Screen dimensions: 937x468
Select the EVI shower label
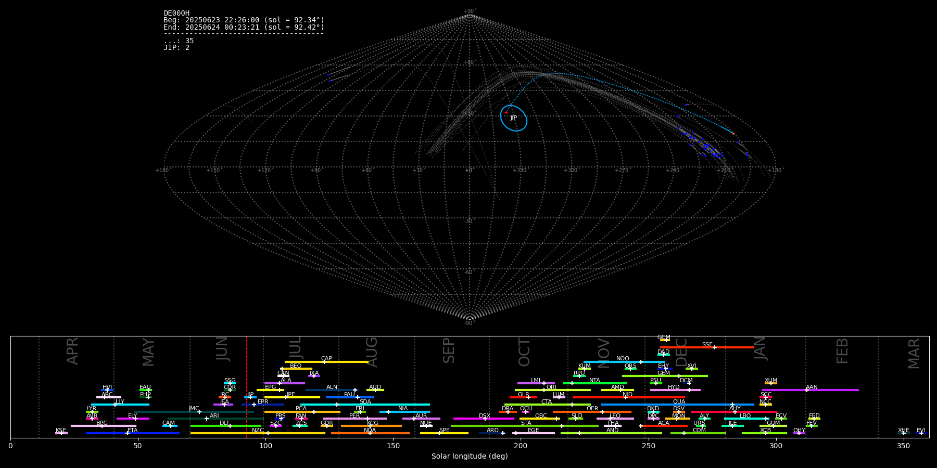click(921, 431)
